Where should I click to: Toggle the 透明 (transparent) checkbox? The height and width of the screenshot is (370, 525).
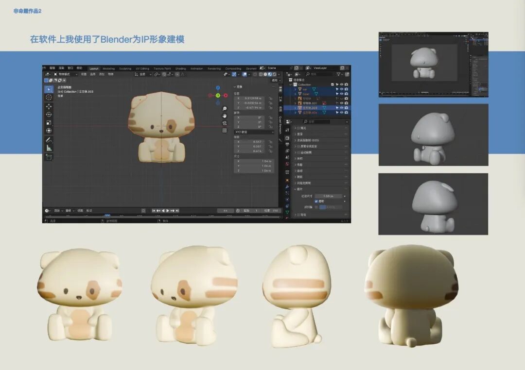[316, 201]
